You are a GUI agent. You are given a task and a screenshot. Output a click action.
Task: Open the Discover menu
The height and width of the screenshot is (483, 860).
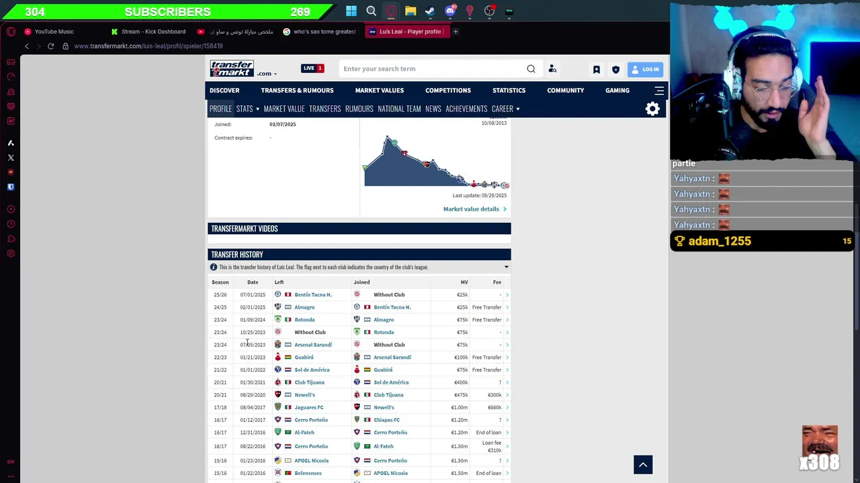pyautogui.click(x=224, y=90)
